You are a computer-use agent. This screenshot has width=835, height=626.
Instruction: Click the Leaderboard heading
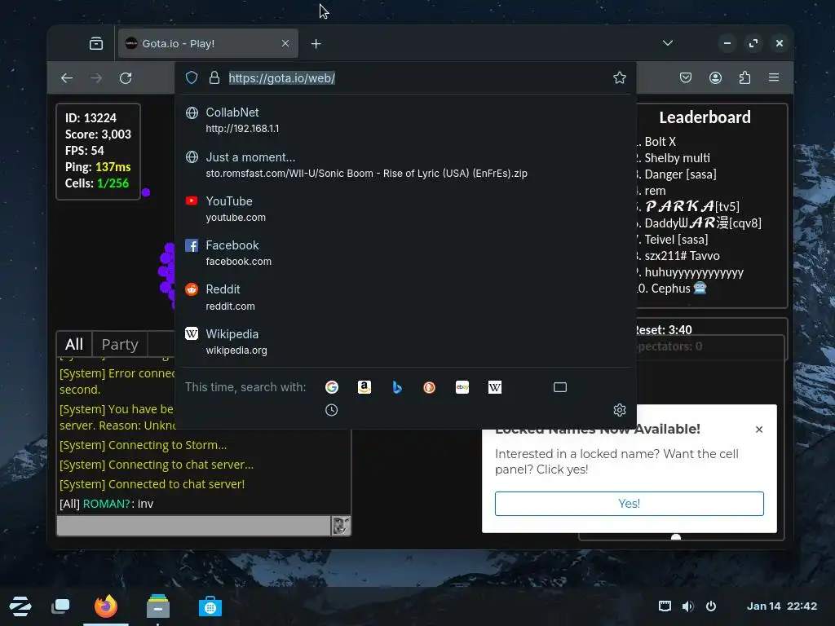pyautogui.click(x=705, y=117)
